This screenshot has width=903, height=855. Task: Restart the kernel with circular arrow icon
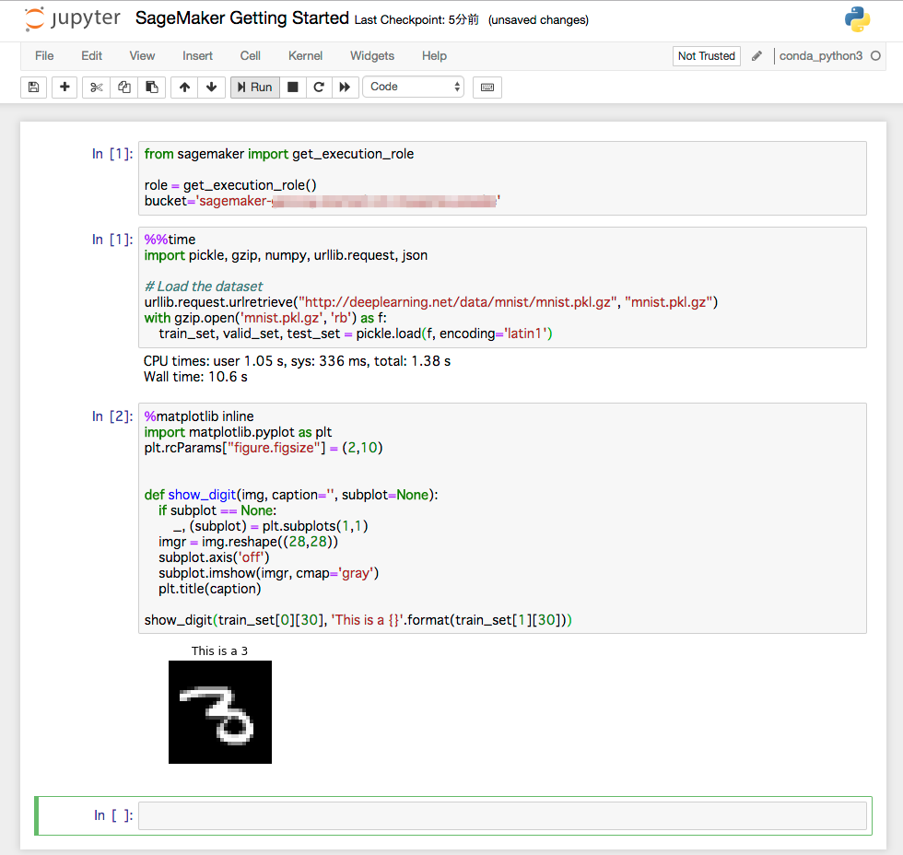click(319, 87)
